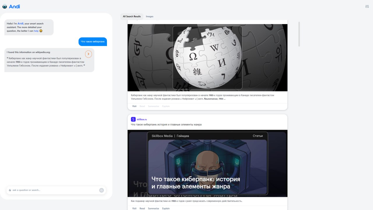Viewport: 373px width, 210px height.
Task: Click the orange arrow in the answer card
Action: [89, 54]
